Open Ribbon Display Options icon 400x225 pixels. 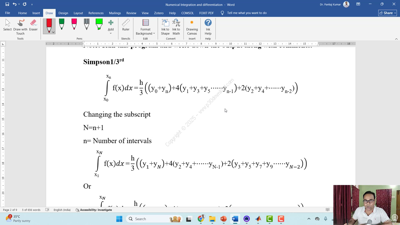[358, 4]
